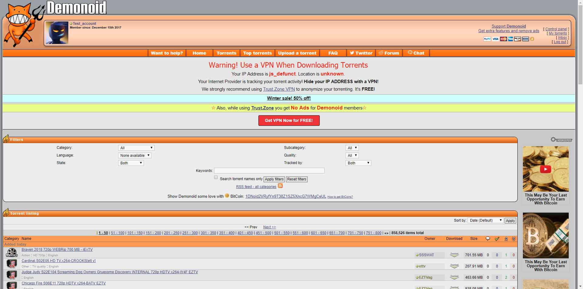Click the download arrow icon for Cardinal S02E05
Viewport: 583px width, 289px height.
(454, 266)
